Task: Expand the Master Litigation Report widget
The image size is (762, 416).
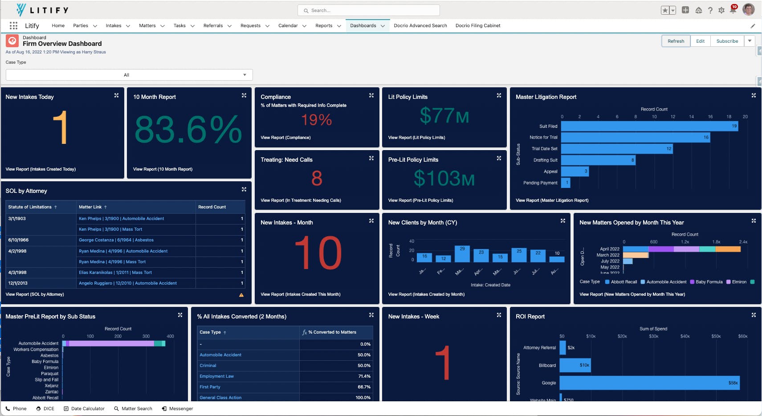Action: (x=754, y=95)
